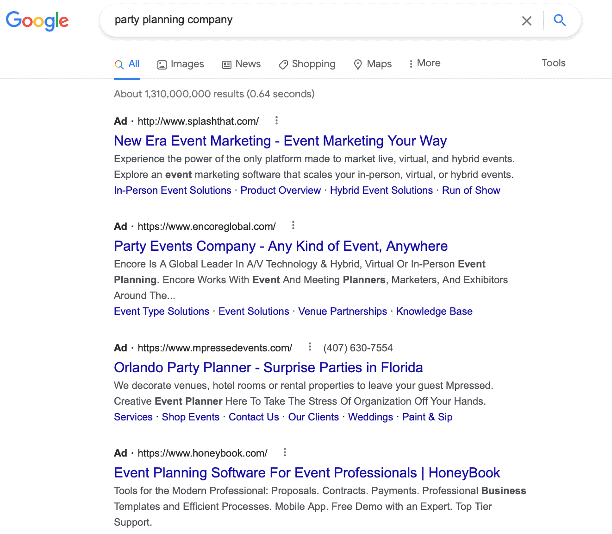The width and height of the screenshot is (612, 534).
Task: Clear the search query with X icon
Action: [x=527, y=21]
